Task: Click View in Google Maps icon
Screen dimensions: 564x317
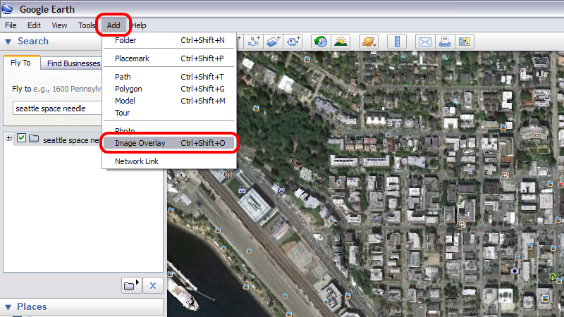Action: click(465, 42)
